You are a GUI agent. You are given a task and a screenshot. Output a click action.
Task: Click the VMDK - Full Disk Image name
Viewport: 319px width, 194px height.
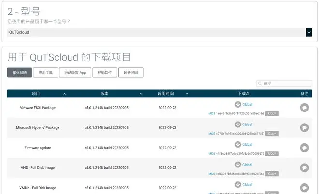[x=38, y=188]
